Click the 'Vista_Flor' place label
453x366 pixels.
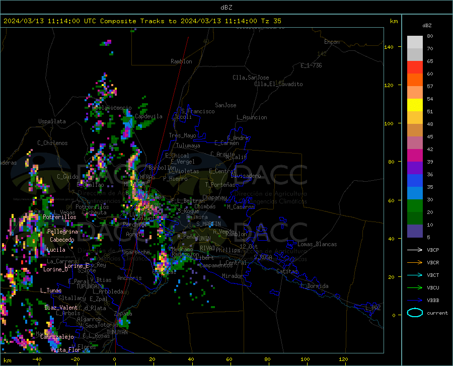65,350
